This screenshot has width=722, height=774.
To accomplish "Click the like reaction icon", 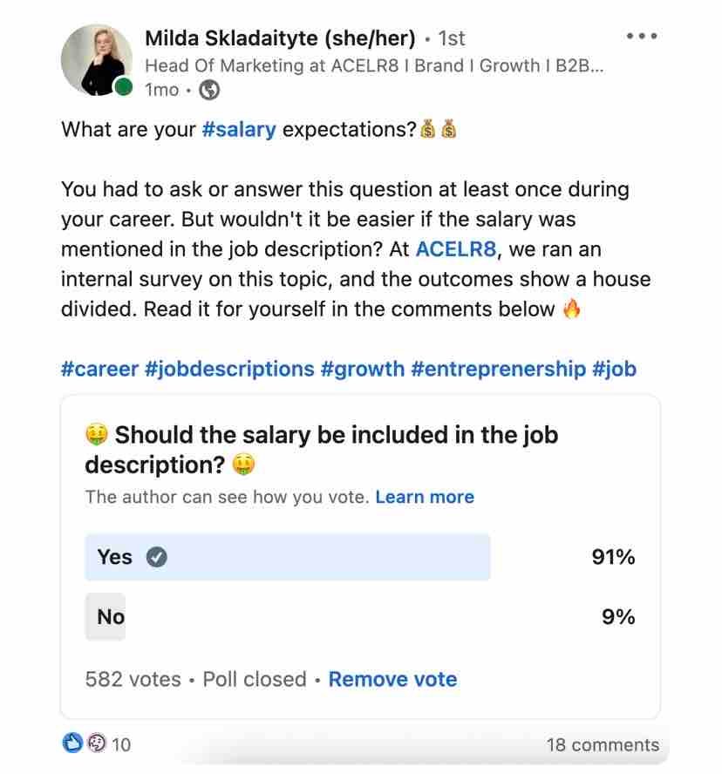I will click(x=74, y=744).
